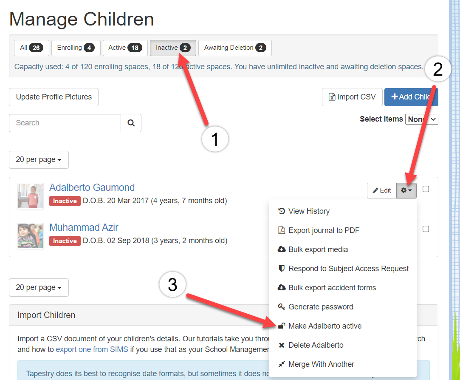Open the Select Items dropdown

421,119
